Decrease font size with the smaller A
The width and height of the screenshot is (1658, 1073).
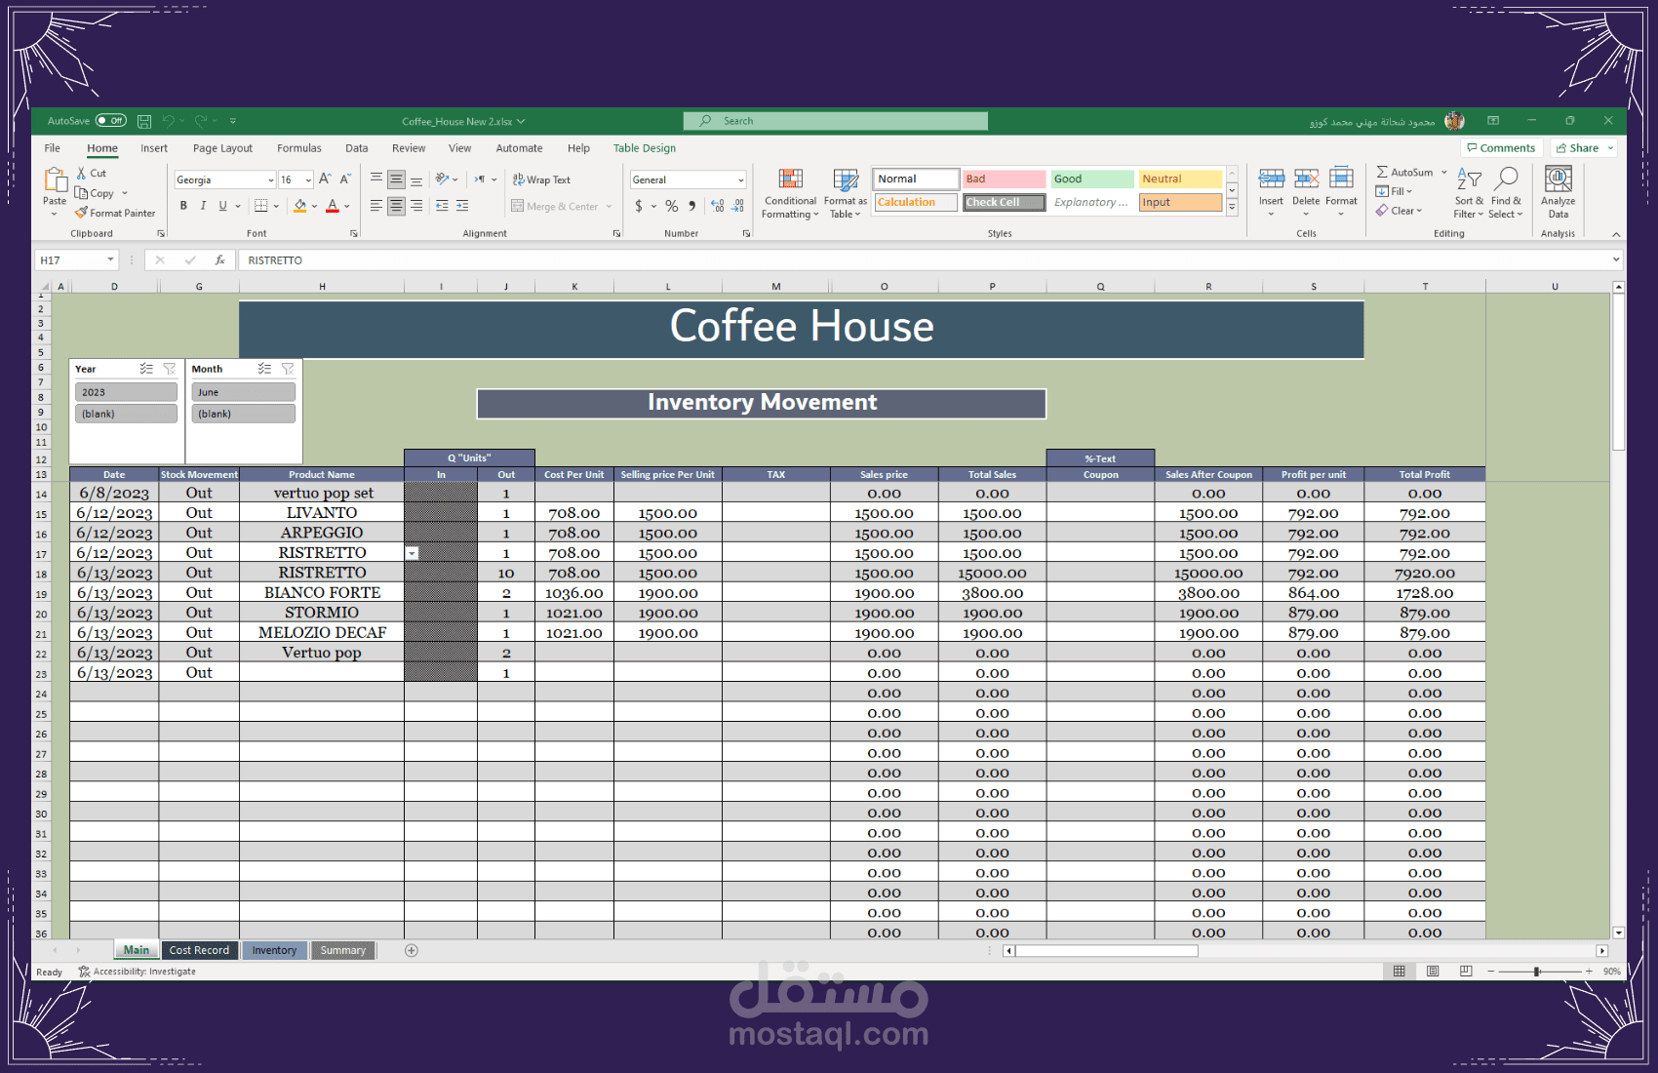(345, 179)
